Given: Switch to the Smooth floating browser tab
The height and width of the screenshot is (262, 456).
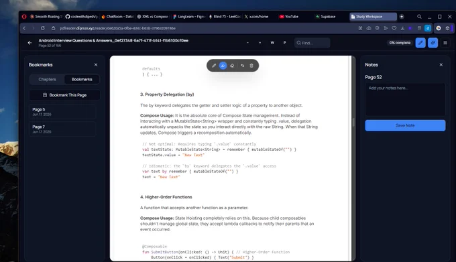Looking at the screenshot, I should (46, 17).
